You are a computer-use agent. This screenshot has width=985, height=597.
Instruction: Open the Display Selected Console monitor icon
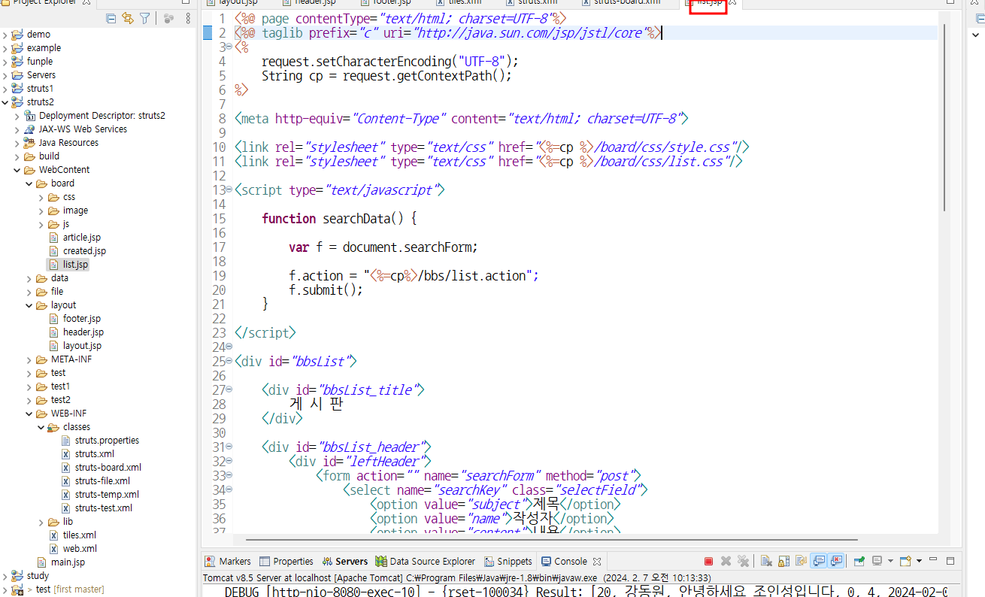point(877,561)
